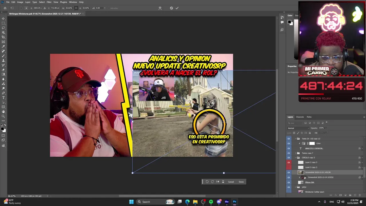Click the trash icon to delete layer
The image size is (366, 206).
pos(360,195)
